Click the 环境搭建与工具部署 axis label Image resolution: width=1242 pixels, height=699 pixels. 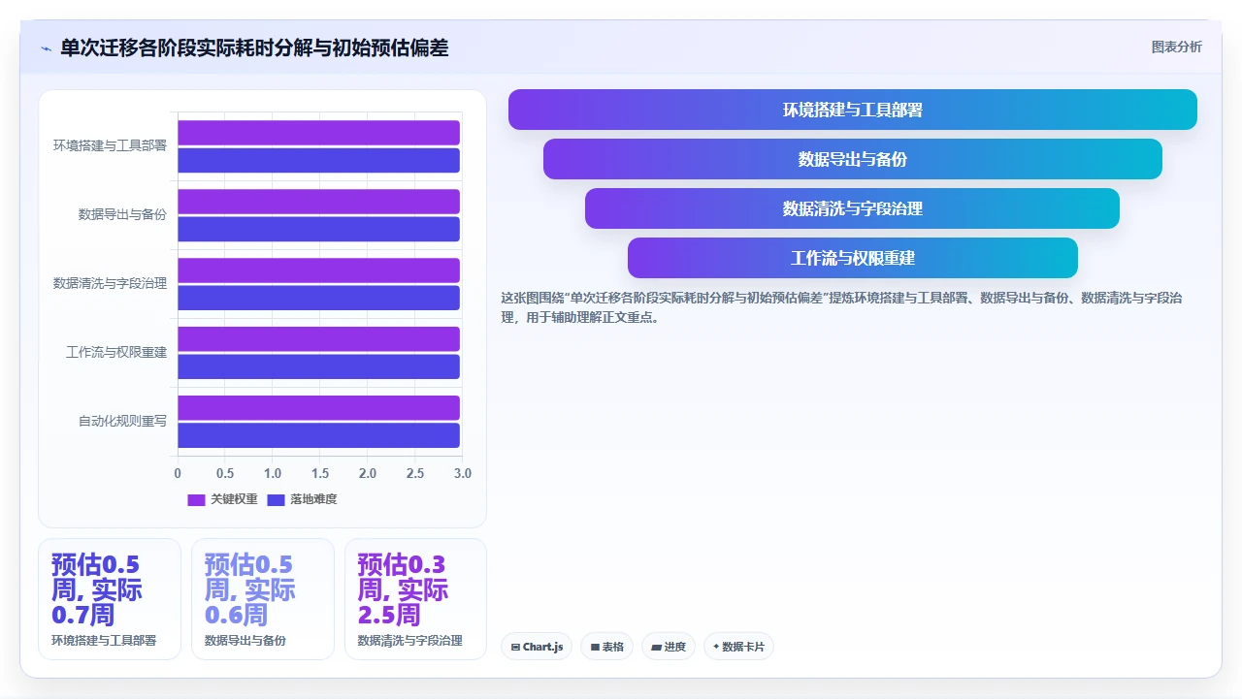pos(110,145)
